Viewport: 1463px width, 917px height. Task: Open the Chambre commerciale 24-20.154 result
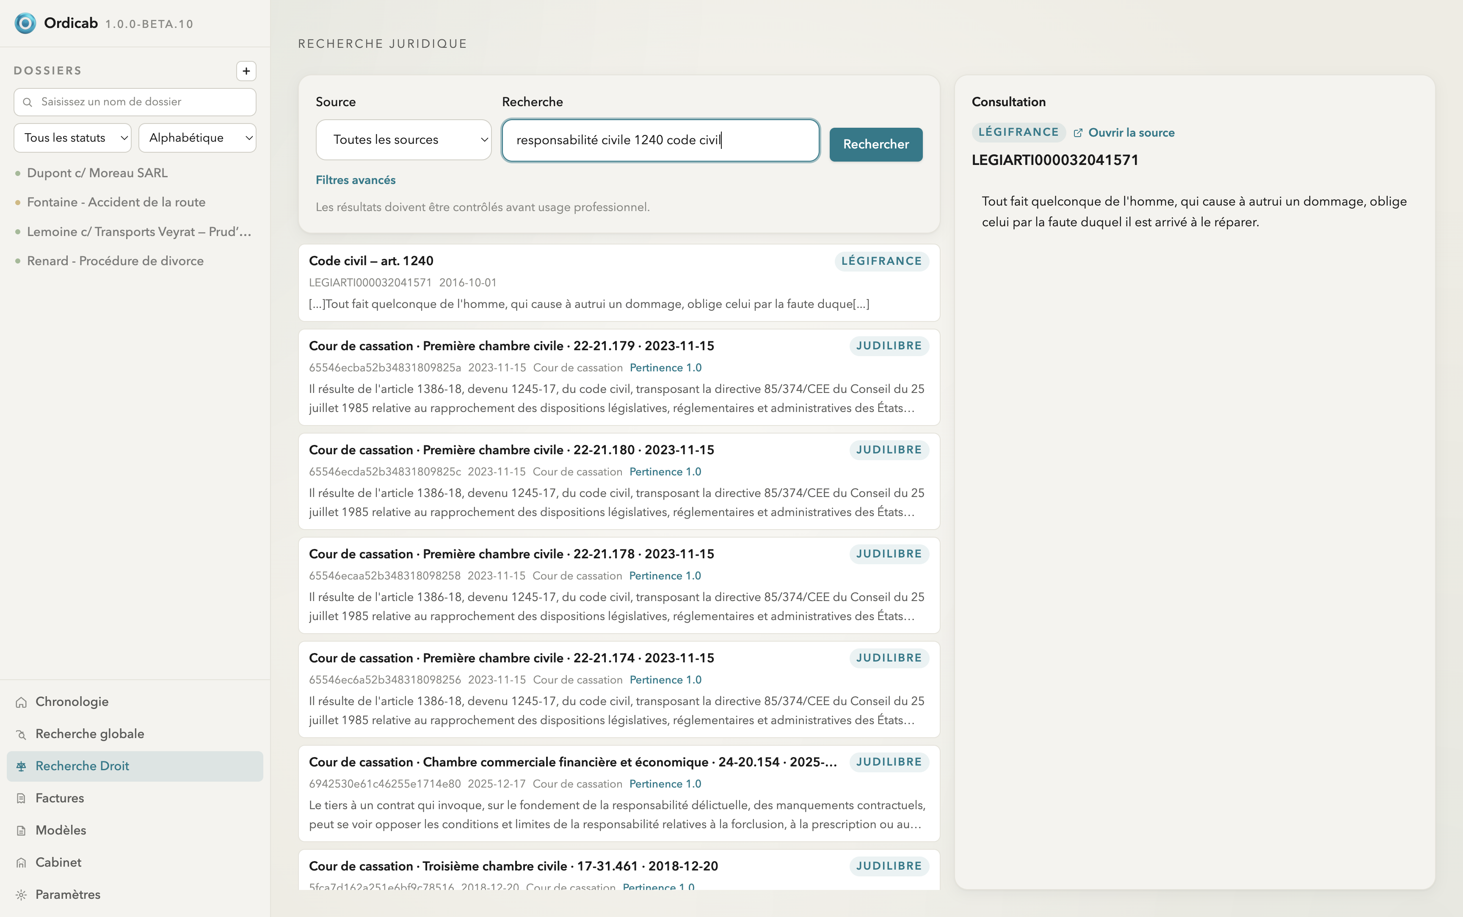coord(619,793)
